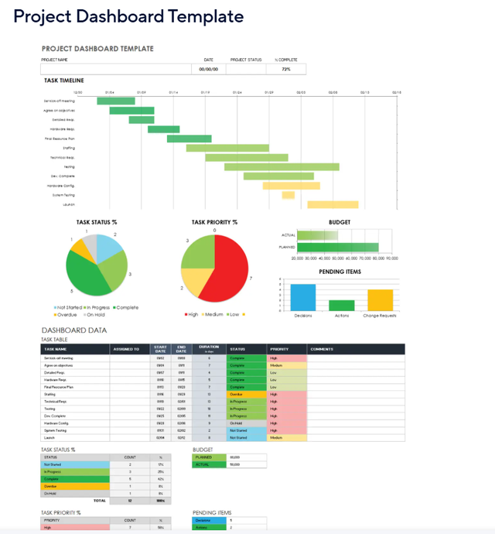Viewport: 495px width, 534px height.
Task: Click the Testing bar in the Gantt chart
Action: coord(282,166)
